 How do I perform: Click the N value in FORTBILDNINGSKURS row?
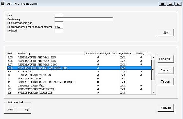(x=98, y=82)
